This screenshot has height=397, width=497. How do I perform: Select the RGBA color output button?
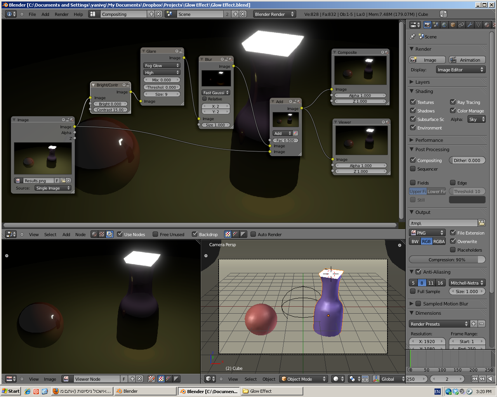point(439,242)
